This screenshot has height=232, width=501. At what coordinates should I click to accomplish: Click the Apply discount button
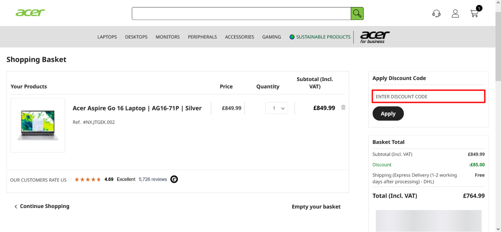388,113
